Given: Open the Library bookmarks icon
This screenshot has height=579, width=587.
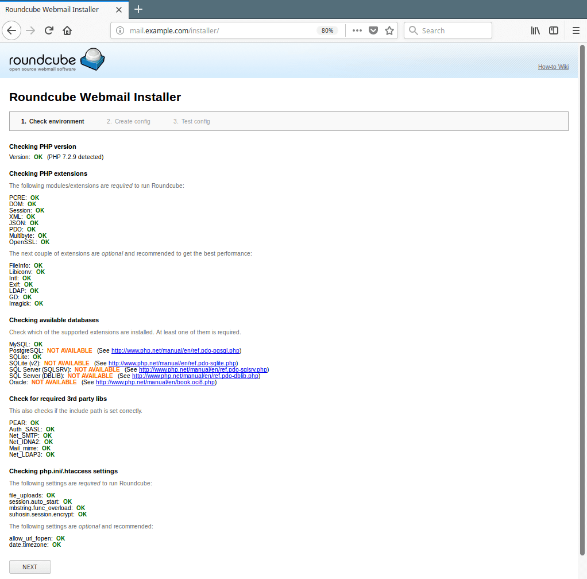Looking at the screenshot, I should pyautogui.click(x=535, y=30).
